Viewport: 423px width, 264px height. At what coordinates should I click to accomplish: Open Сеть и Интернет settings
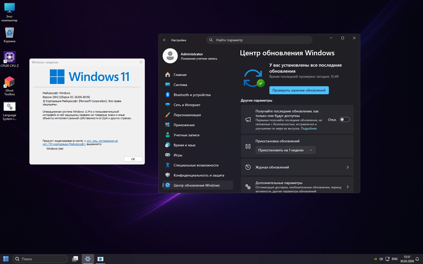187,105
